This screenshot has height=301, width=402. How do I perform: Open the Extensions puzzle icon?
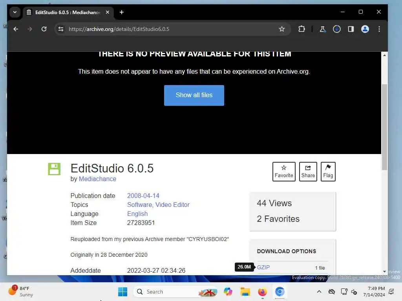click(x=301, y=29)
